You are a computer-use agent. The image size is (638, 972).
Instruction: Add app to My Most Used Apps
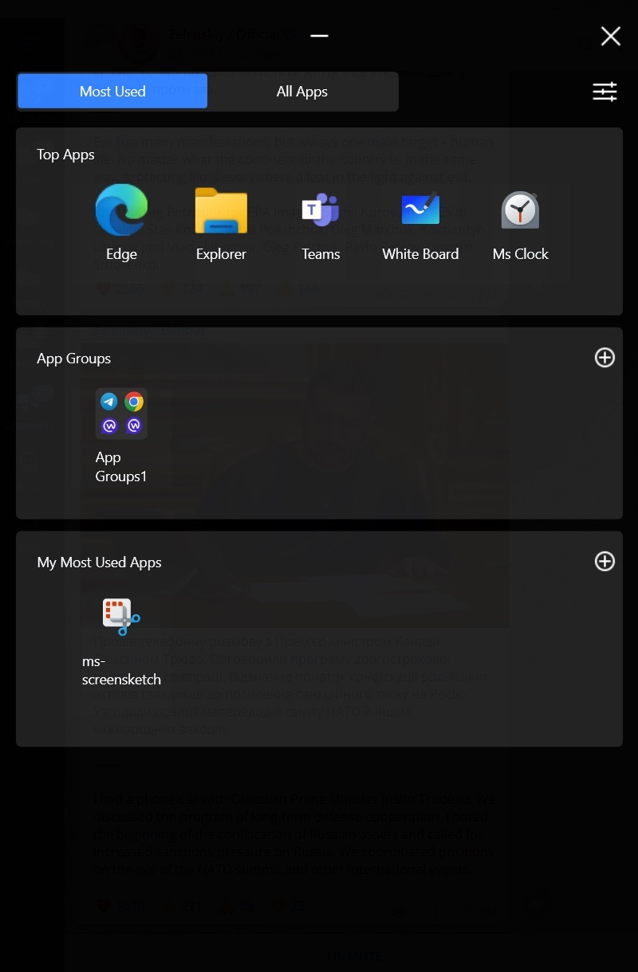pyautogui.click(x=605, y=562)
